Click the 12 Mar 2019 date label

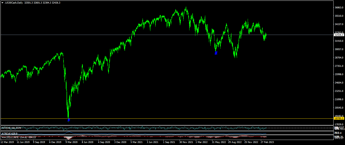(x=7, y=142)
